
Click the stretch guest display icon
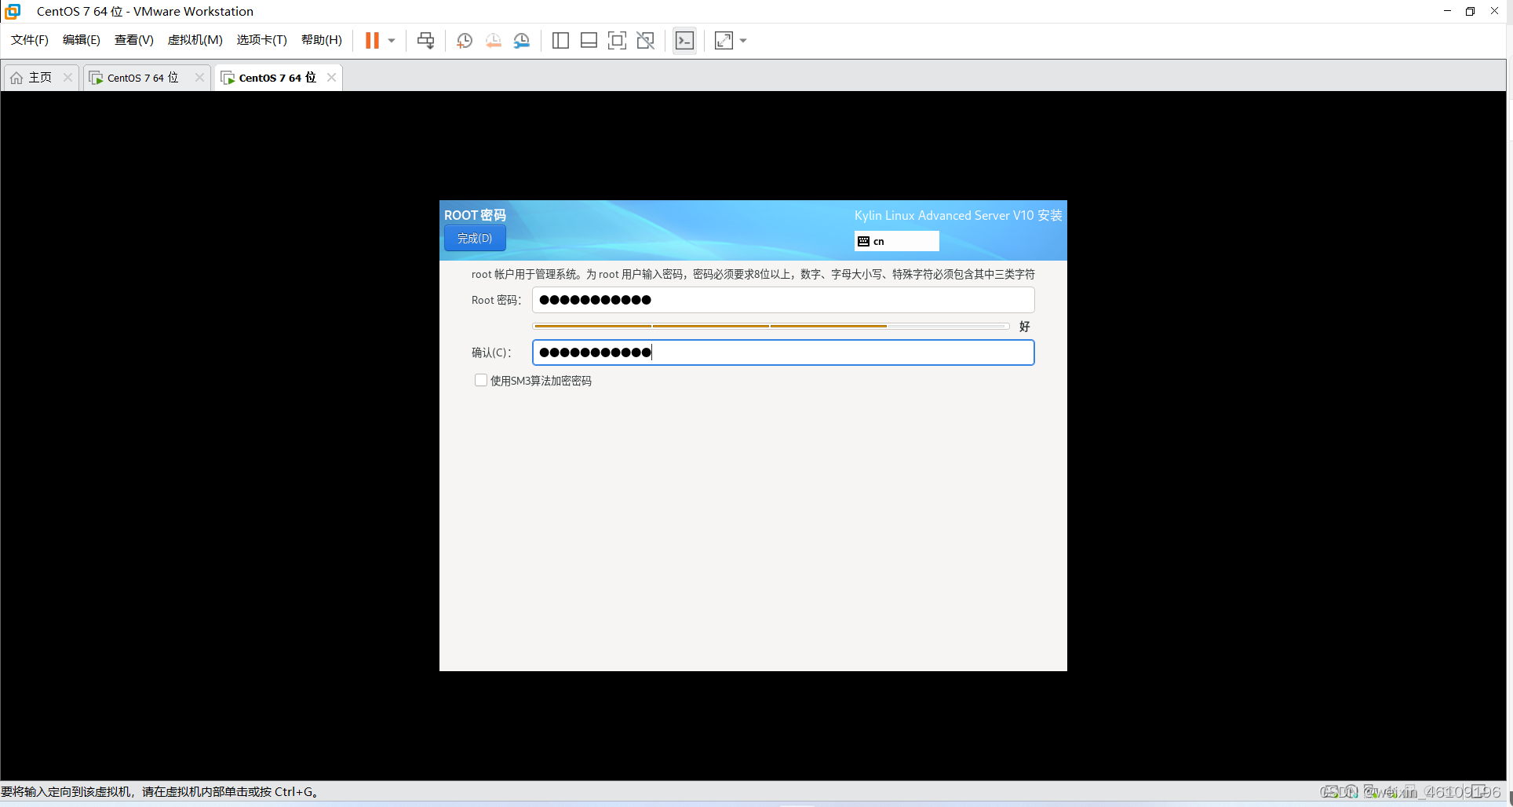(x=724, y=40)
